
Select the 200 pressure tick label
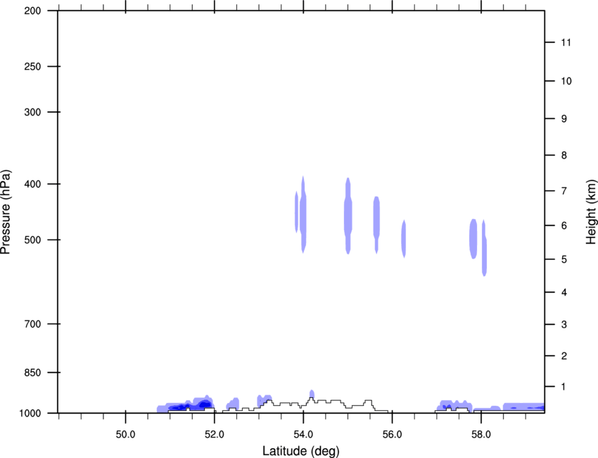[32, 11]
